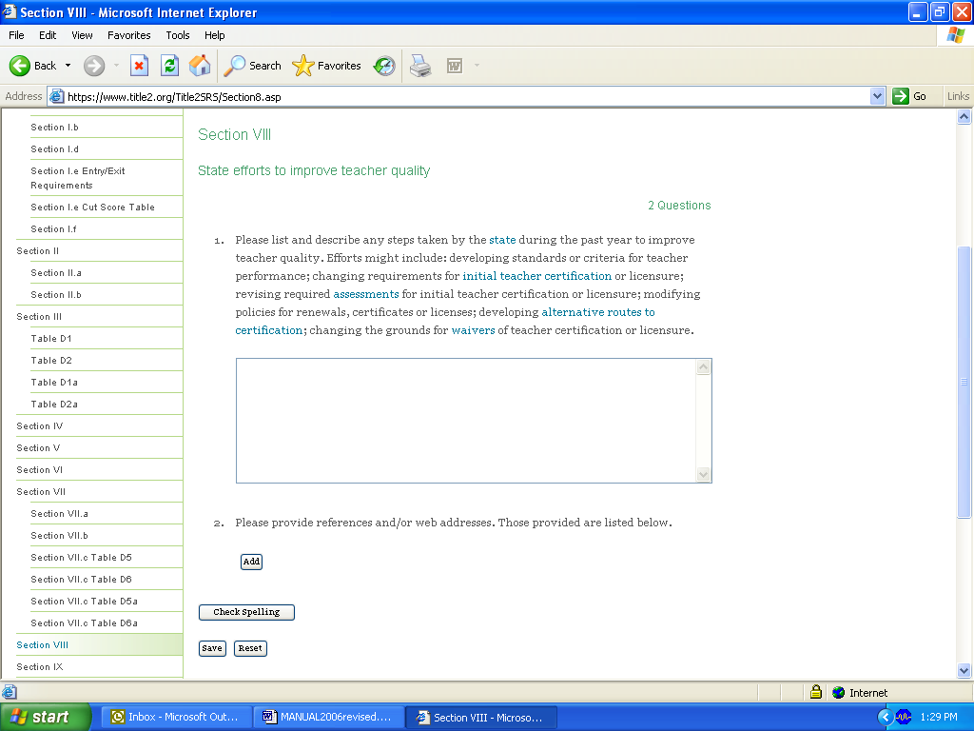Click inside the teacher quality text area

[x=466, y=420]
